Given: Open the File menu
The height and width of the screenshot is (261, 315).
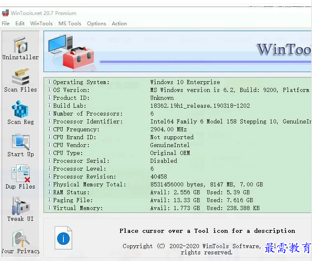Looking at the screenshot, I should pyautogui.click(x=6, y=24).
